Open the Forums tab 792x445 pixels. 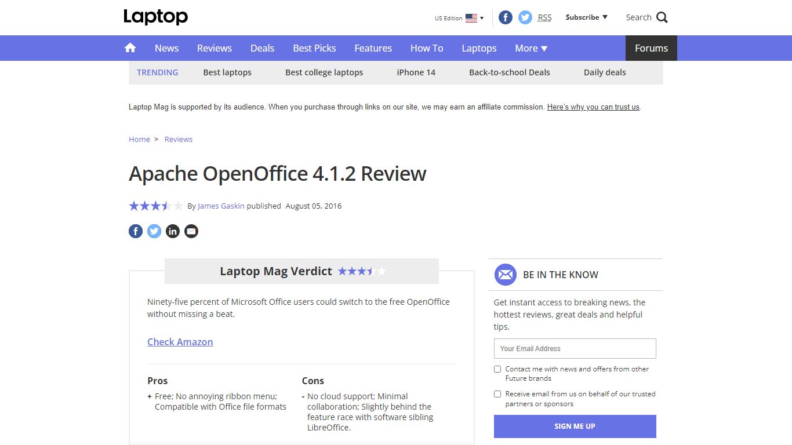[651, 48]
